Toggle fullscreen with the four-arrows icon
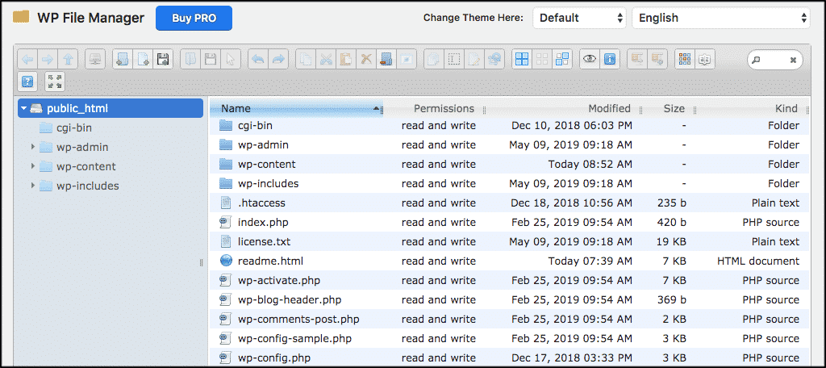 [54, 82]
